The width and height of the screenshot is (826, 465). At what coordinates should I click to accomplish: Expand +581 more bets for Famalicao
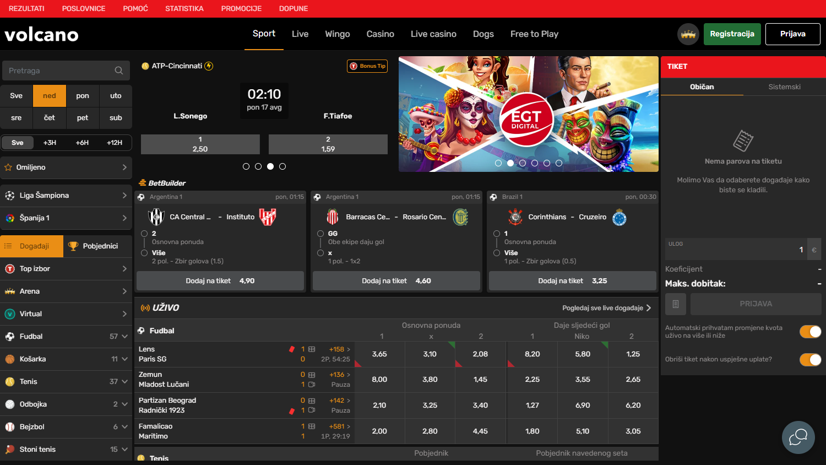pyautogui.click(x=340, y=426)
